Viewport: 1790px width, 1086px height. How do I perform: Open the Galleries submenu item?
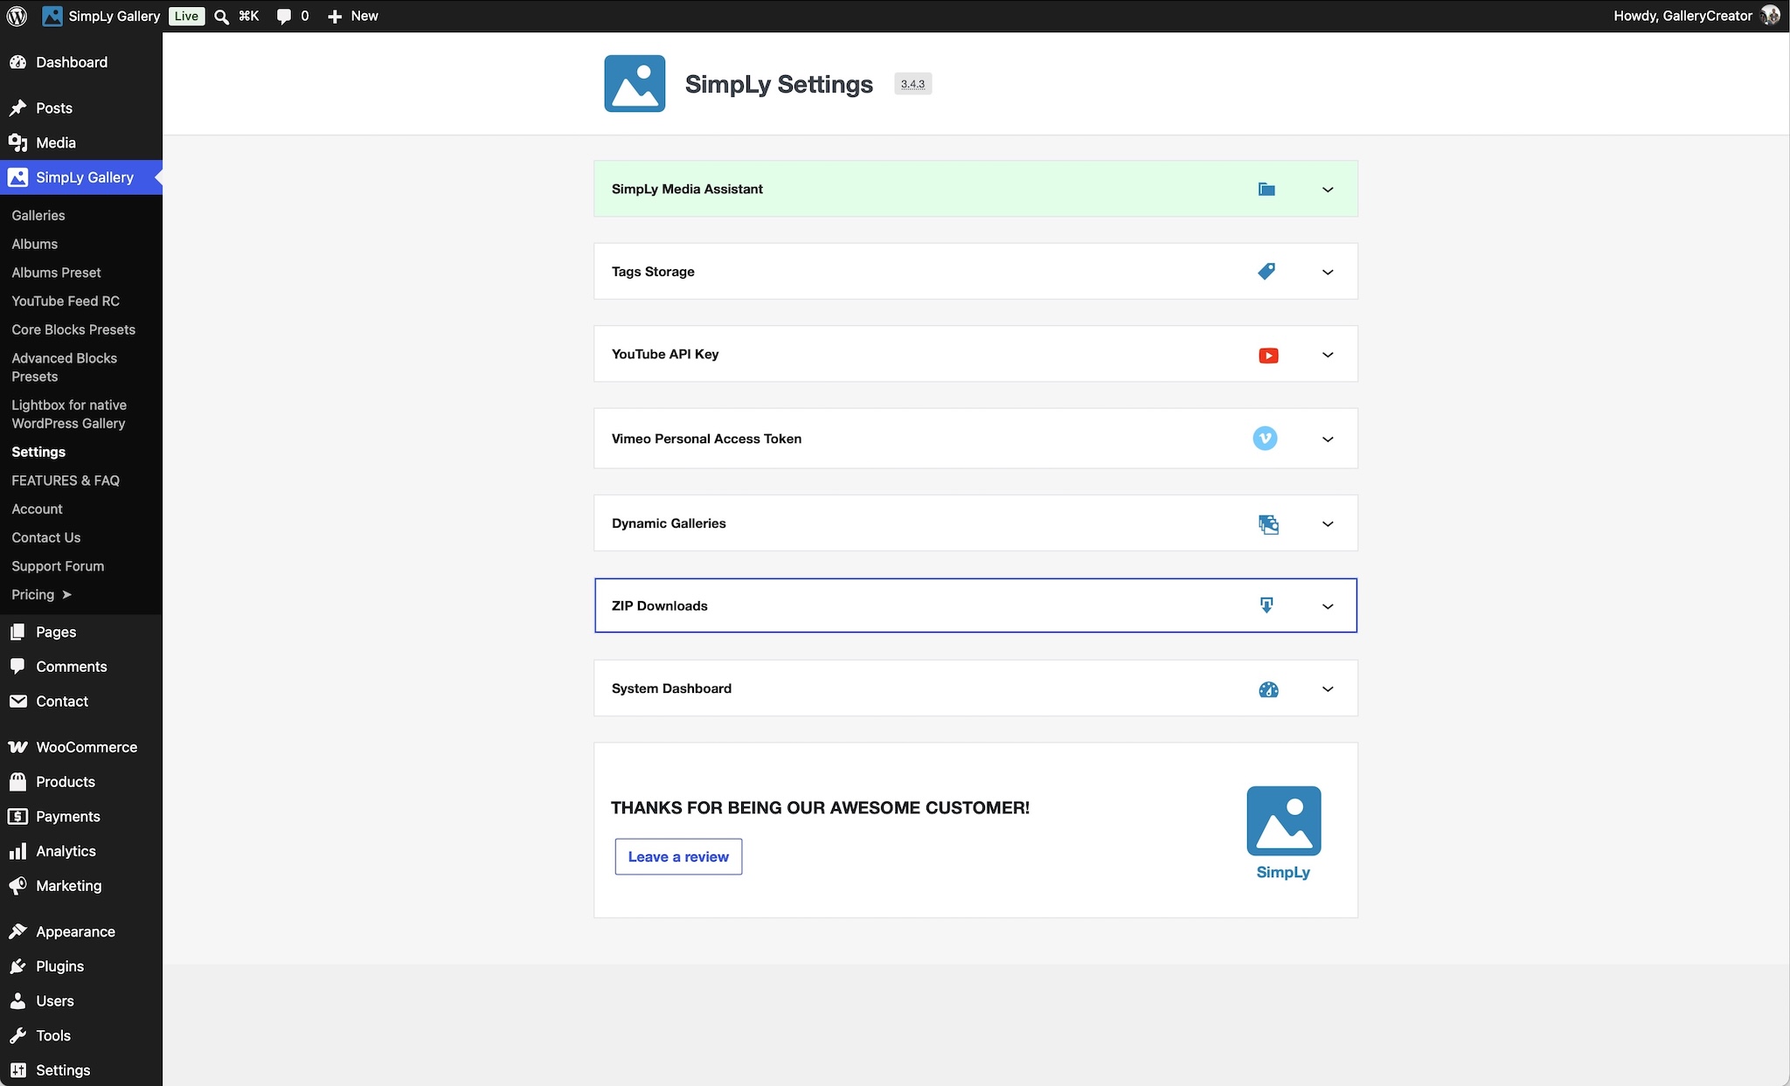pos(38,215)
